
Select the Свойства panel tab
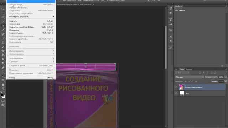tap(179, 6)
